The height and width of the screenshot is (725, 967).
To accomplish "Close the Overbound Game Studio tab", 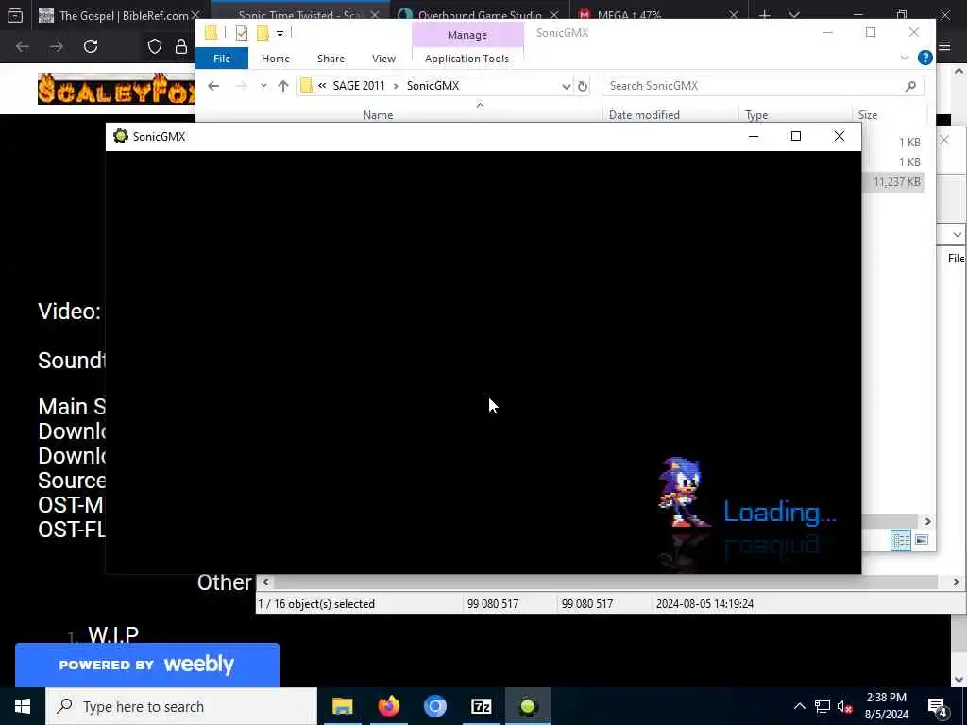I will coord(553,15).
